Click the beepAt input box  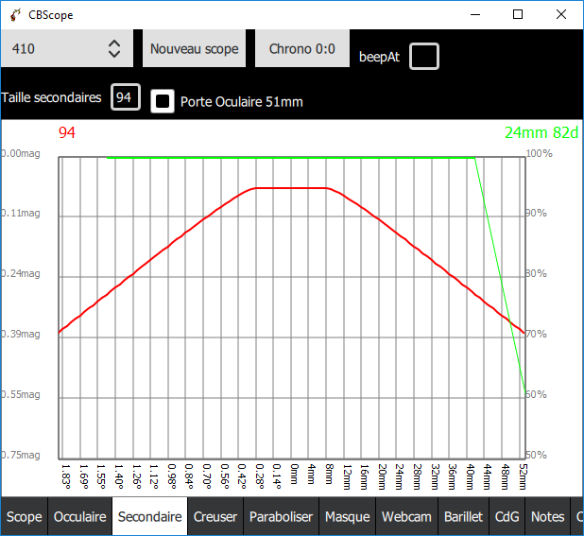pos(424,56)
